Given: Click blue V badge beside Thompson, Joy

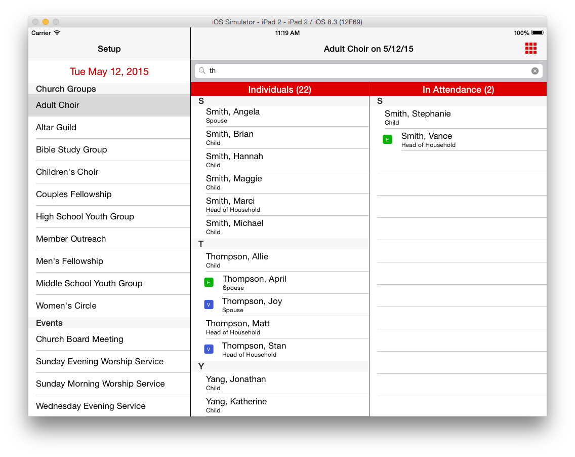Looking at the screenshot, I should click(209, 304).
